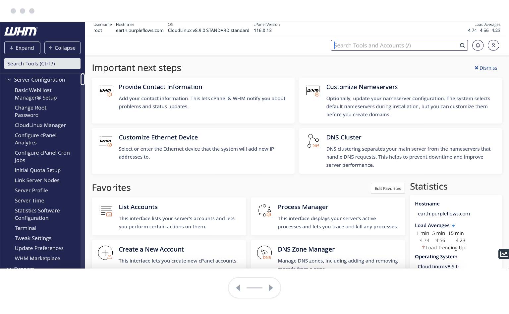Open the user account icon menu

tap(493, 45)
